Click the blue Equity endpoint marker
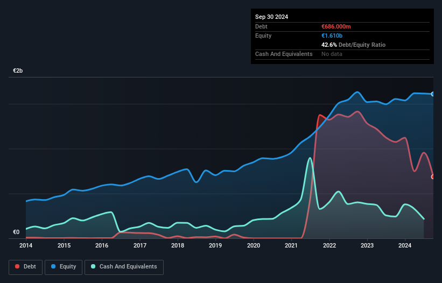The height and width of the screenshot is (283, 442). coord(433,94)
